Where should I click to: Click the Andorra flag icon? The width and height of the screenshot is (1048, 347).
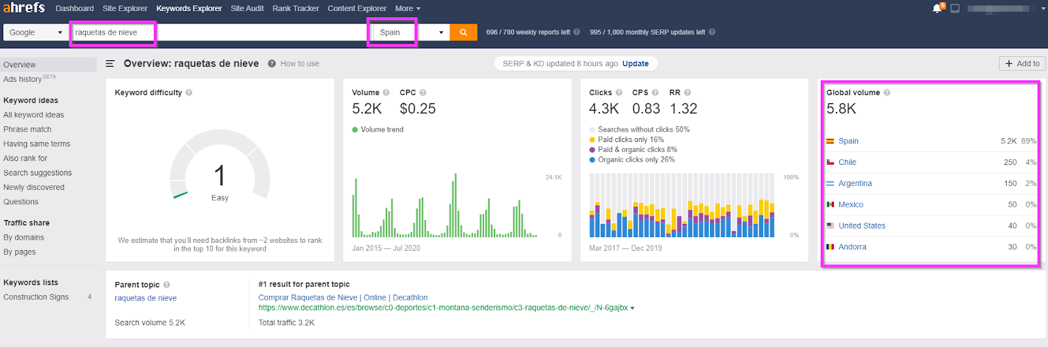pyautogui.click(x=830, y=247)
